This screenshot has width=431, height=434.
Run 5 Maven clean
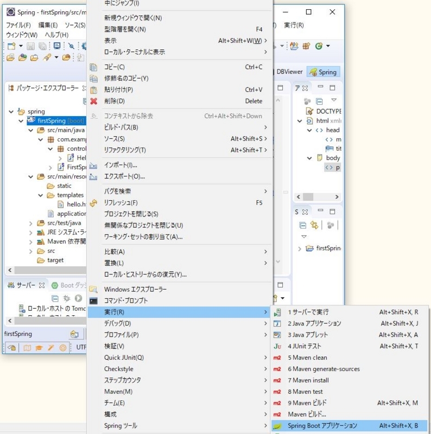pyautogui.click(x=349, y=358)
